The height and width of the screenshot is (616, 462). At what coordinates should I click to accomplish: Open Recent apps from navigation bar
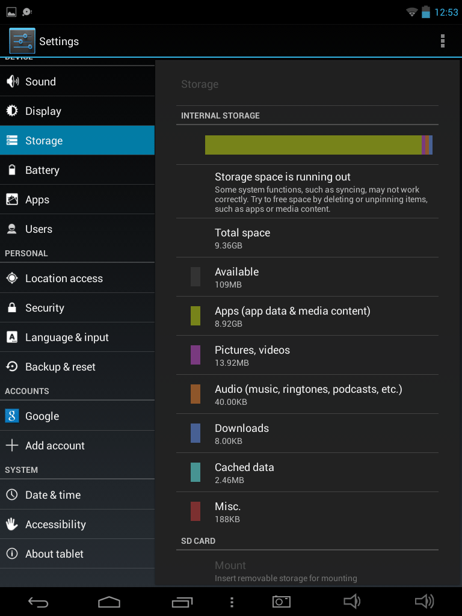pos(182,602)
